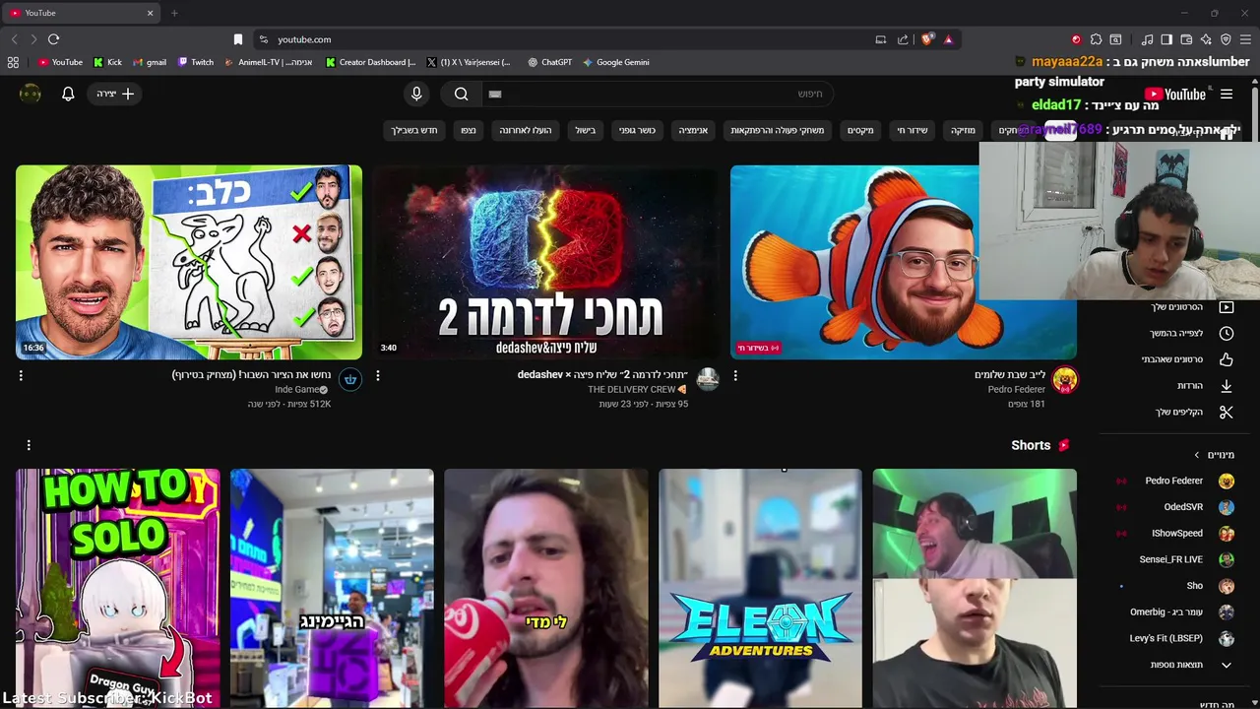Open options menu for the Inde Game video
Screen dimensions: 1260x709
pyautogui.click(x=21, y=375)
